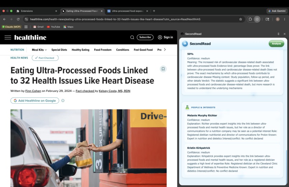Open Chrome three-dot menu
The width and height of the screenshot is (289, 187).
(x=285, y=19)
